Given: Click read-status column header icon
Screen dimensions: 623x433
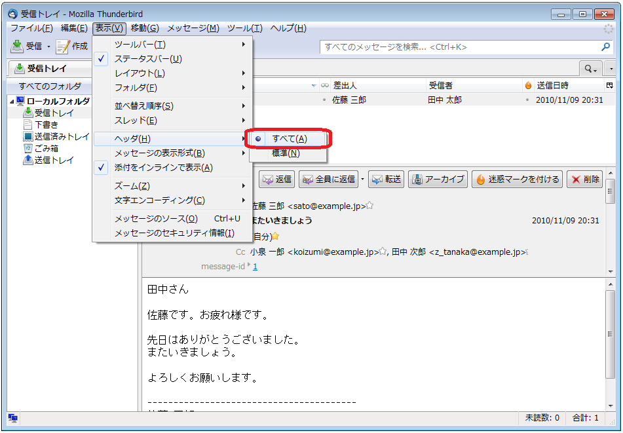Looking at the screenshot, I should 325,85.
